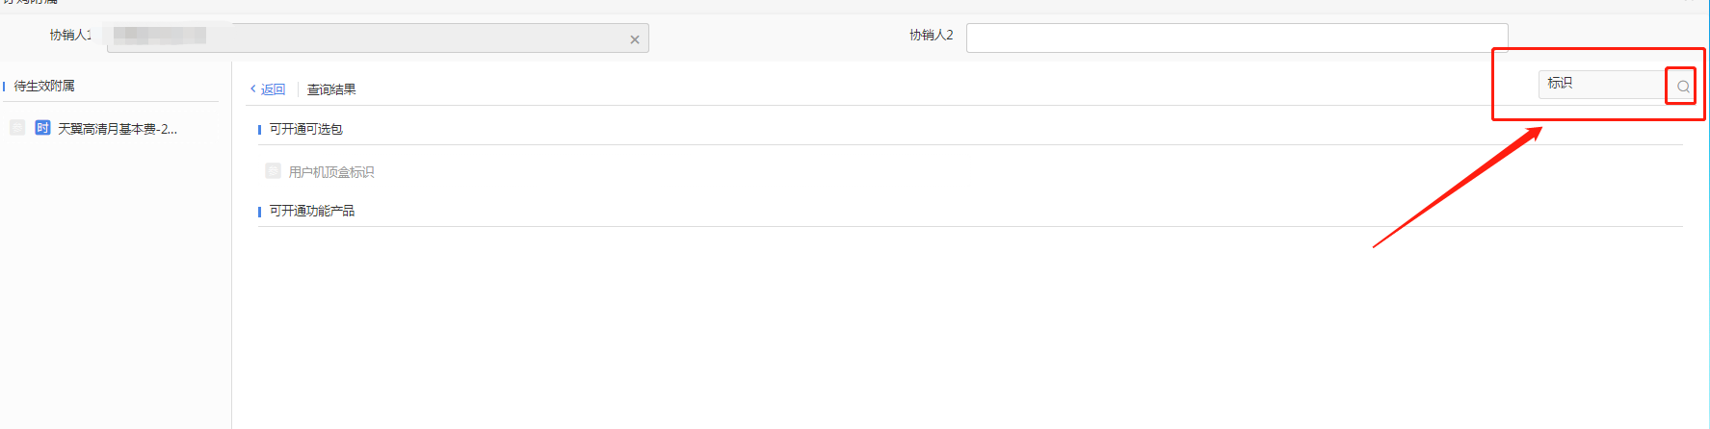Click the back chevron arrow before 返回
The height and width of the screenshot is (429, 1710).
253,88
